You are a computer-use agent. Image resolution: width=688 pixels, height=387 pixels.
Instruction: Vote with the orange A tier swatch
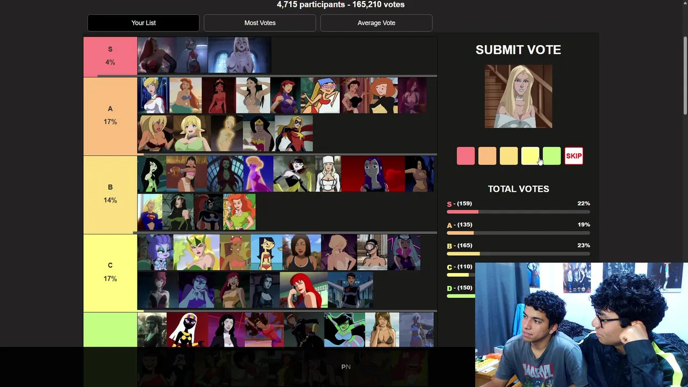click(x=488, y=156)
